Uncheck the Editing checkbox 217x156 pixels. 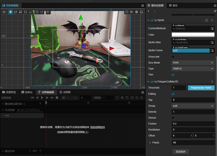pos(173,94)
